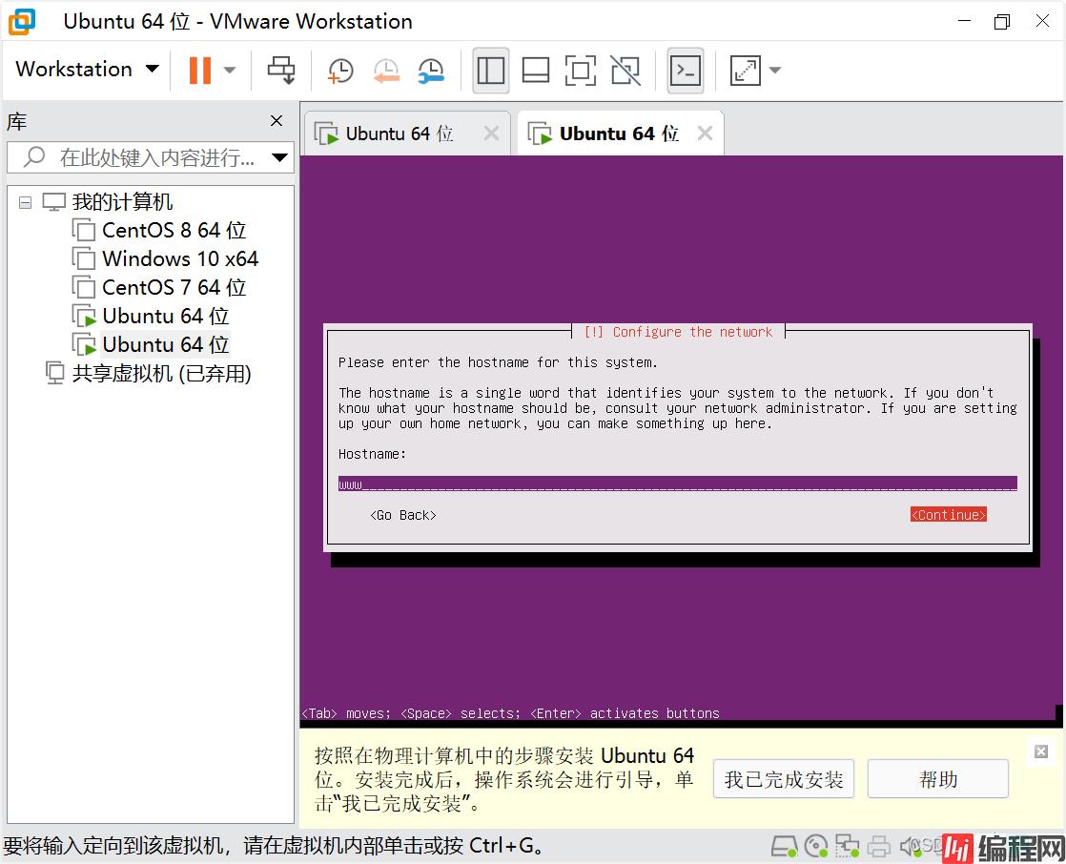Toggle the library sidebar panel

[x=491, y=70]
